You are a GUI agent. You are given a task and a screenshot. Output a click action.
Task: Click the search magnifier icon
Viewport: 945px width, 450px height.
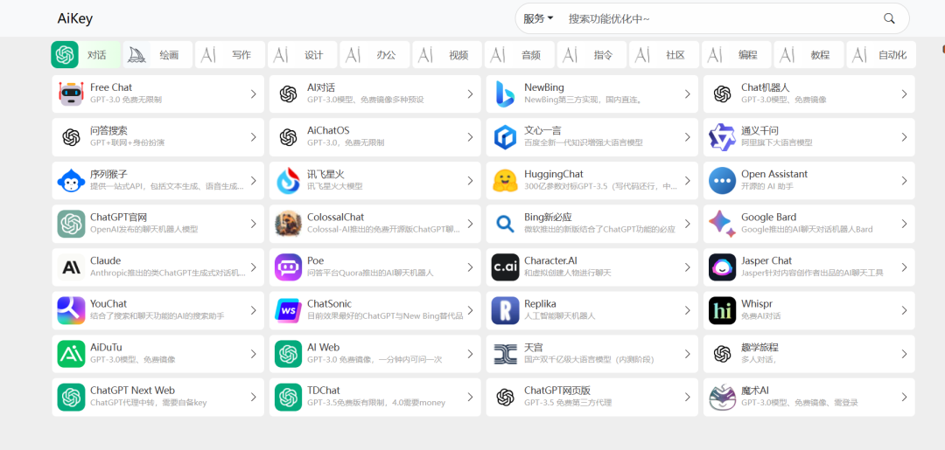889,18
